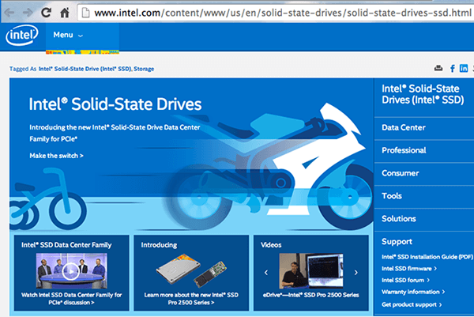Open the Intel SSD firmware link

tap(409, 268)
